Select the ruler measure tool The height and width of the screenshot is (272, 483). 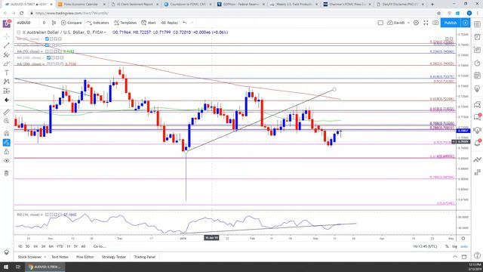click(7, 112)
